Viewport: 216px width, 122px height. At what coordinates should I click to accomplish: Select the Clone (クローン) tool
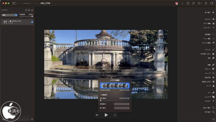click(213, 69)
